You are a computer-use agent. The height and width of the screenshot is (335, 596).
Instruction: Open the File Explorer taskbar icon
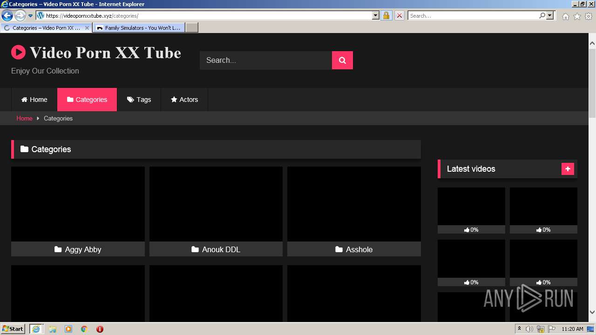pos(53,329)
